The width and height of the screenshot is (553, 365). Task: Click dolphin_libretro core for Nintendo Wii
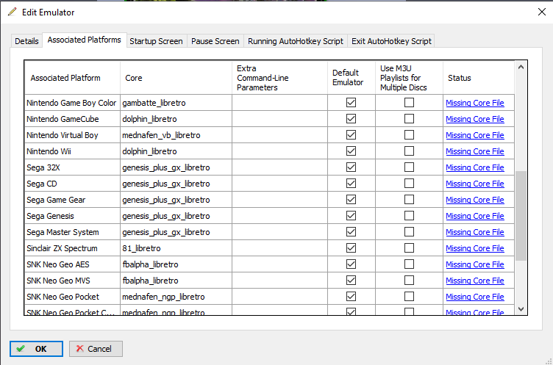pos(176,151)
